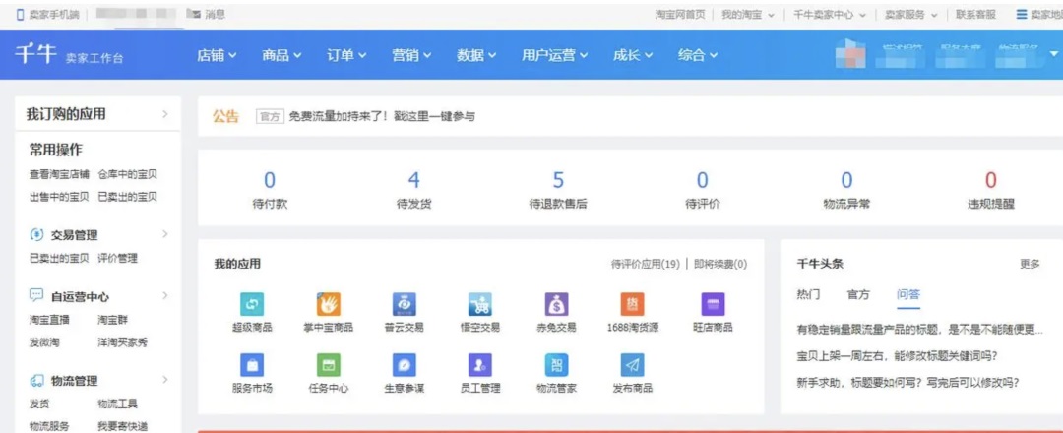Open 即将续费(0) link
Screen dimensions: 1063x433
pos(719,265)
